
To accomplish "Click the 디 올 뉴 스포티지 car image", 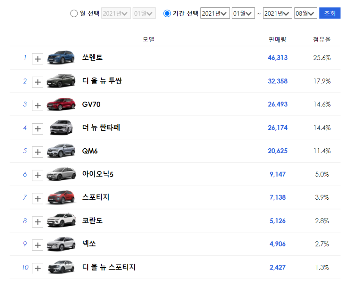I will pos(61,267).
